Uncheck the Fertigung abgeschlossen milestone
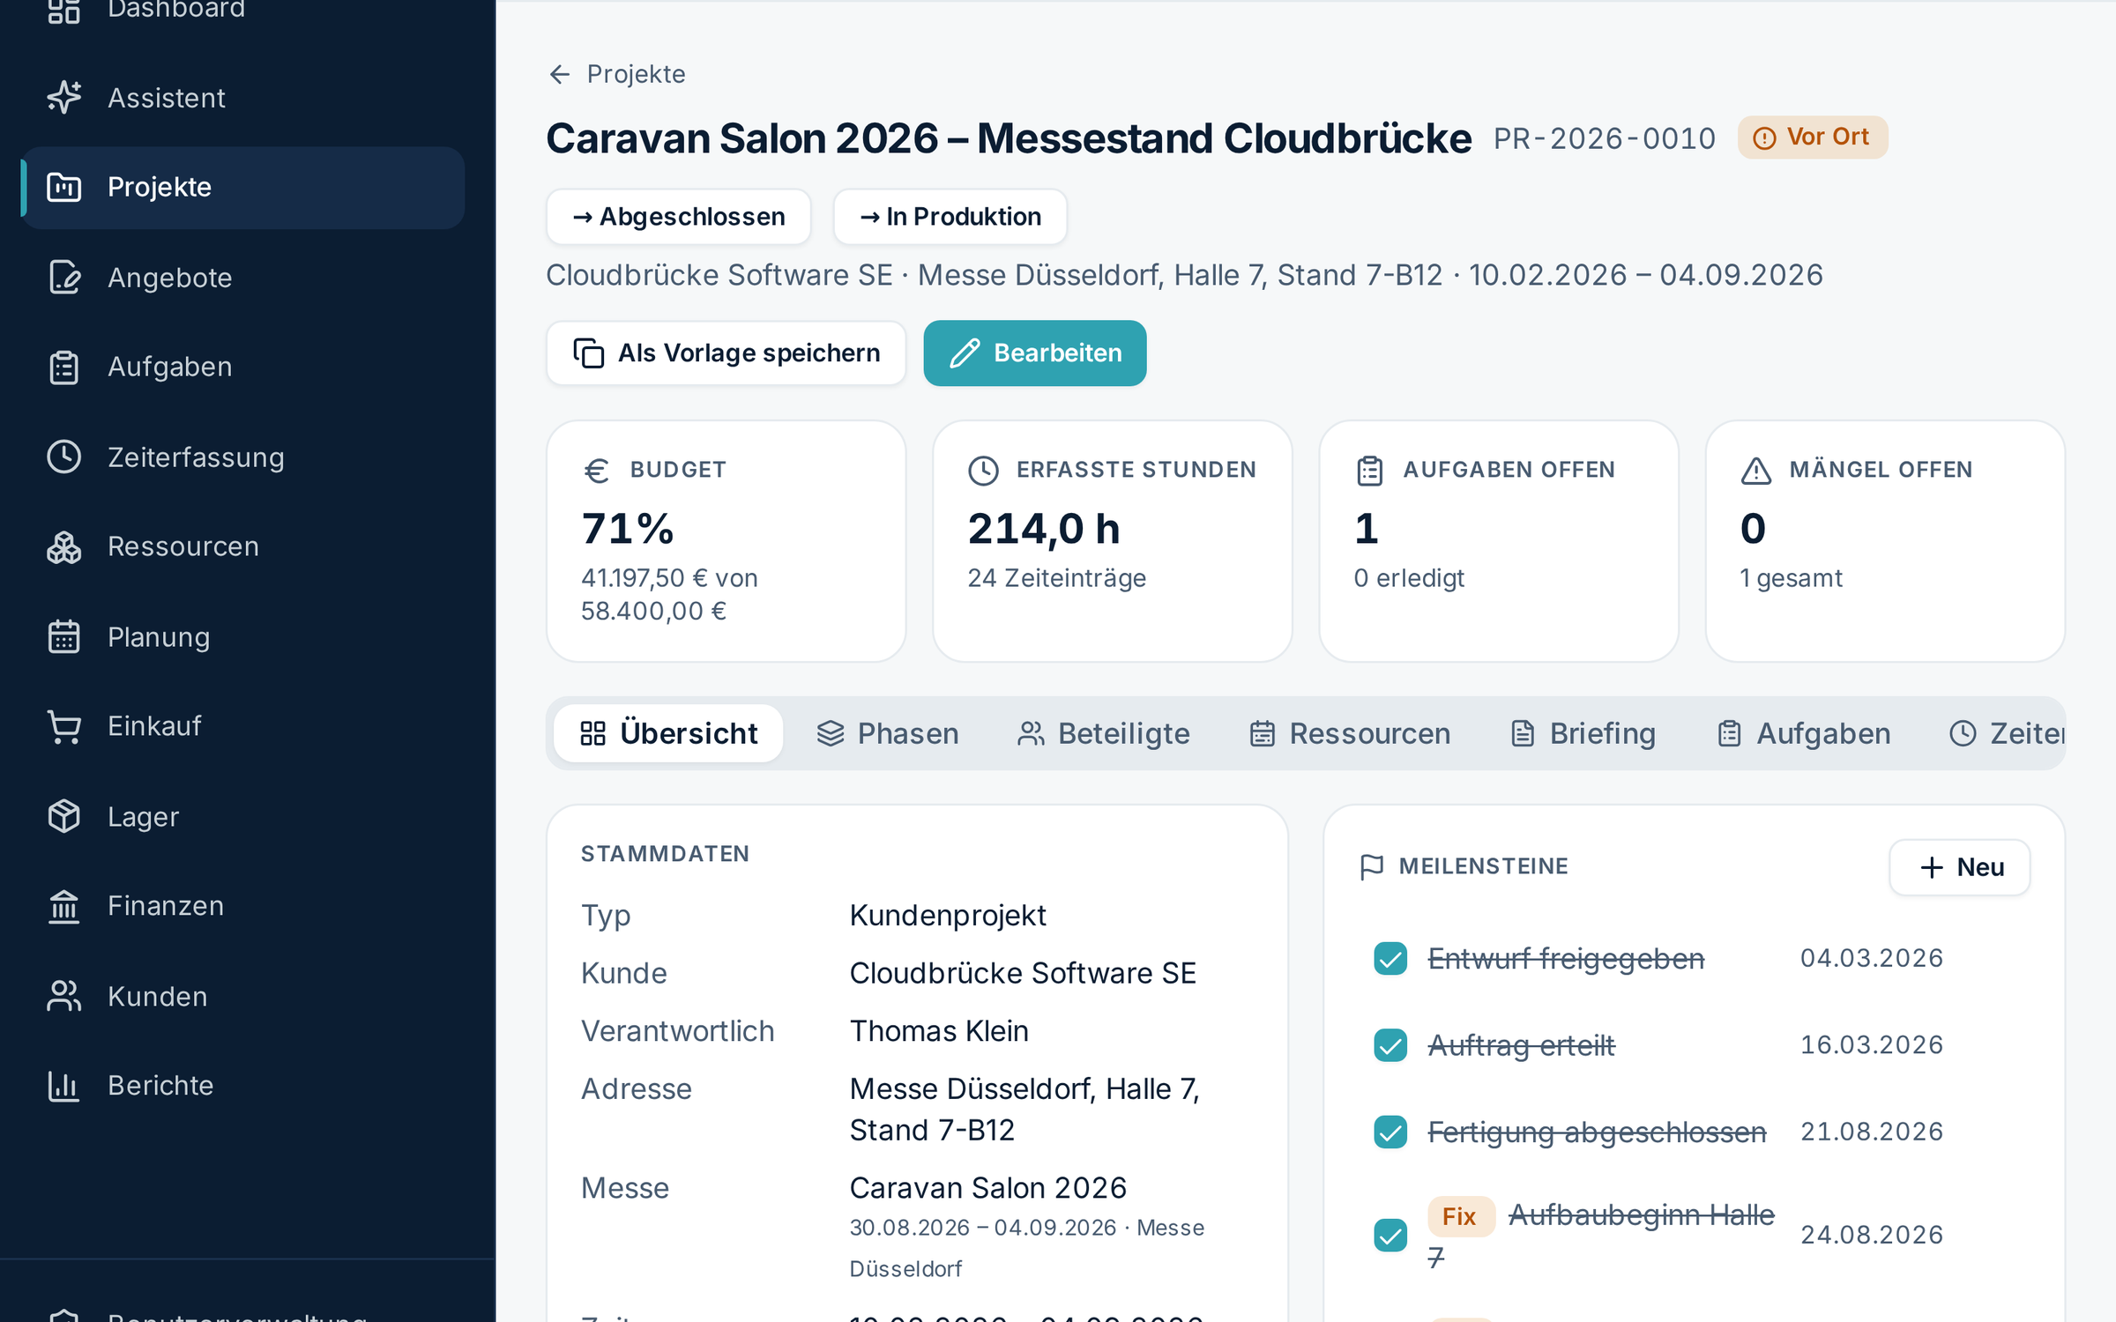2116x1322 pixels. 1390,1132
